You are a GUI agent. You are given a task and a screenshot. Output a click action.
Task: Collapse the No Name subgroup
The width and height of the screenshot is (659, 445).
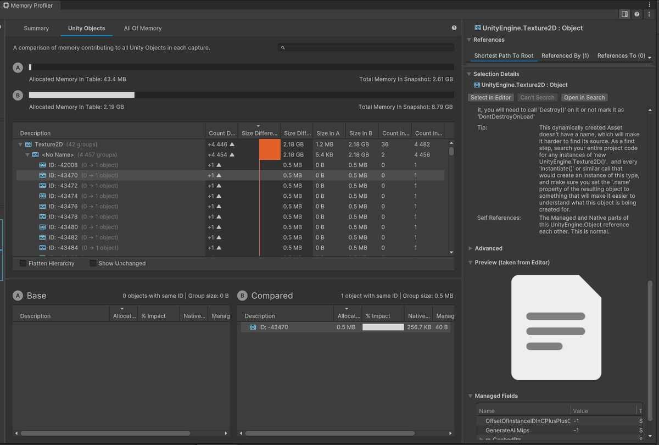pos(28,155)
